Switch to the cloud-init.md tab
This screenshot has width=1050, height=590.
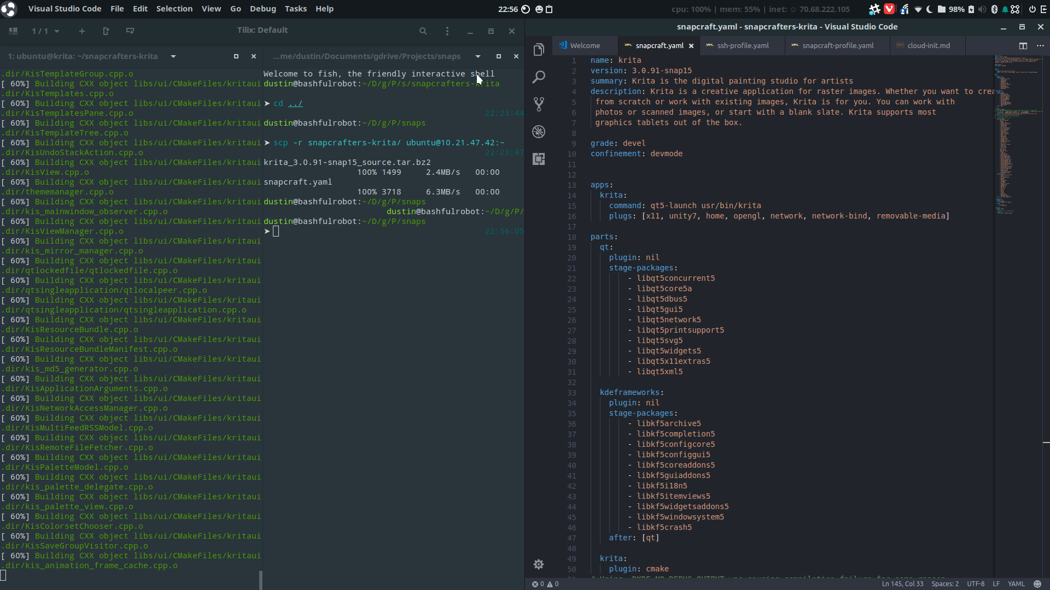[x=928, y=46]
